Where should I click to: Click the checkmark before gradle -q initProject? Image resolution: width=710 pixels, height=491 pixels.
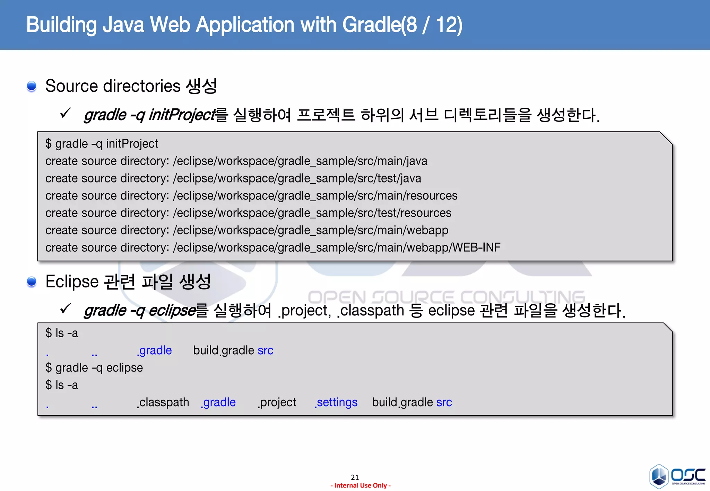[65, 113]
